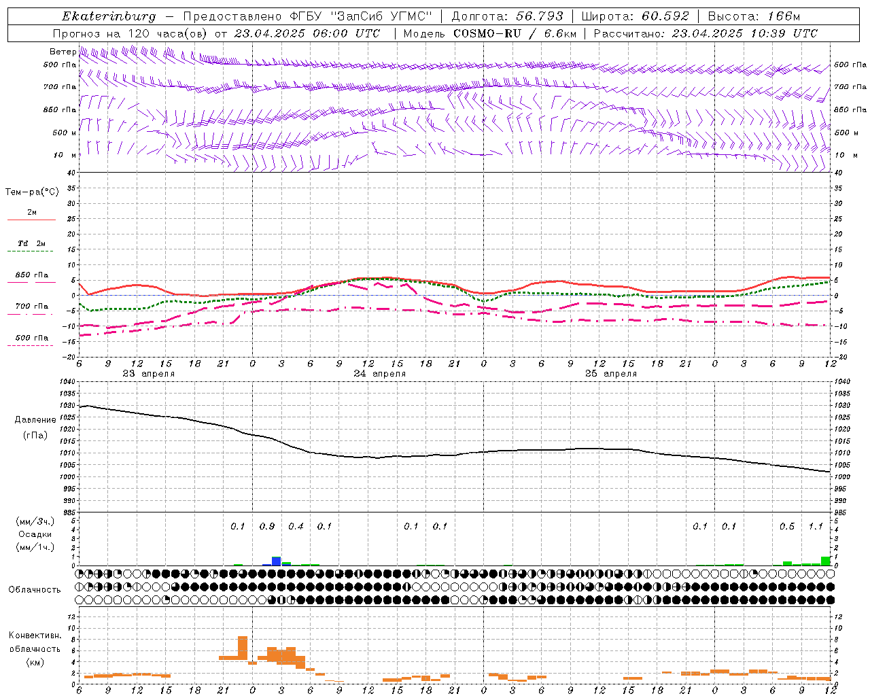Click the tallest orange convective cloud bar

tap(243, 648)
